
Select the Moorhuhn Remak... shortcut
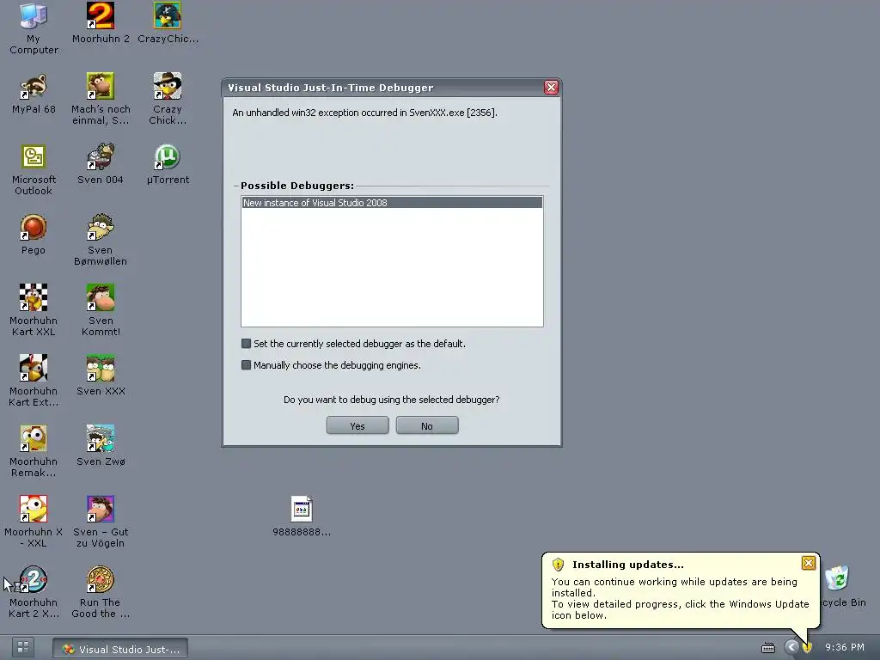pyautogui.click(x=34, y=451)
